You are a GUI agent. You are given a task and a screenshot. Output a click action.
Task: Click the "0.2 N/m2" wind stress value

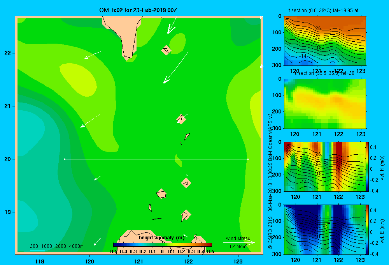[x=238, y=246]
